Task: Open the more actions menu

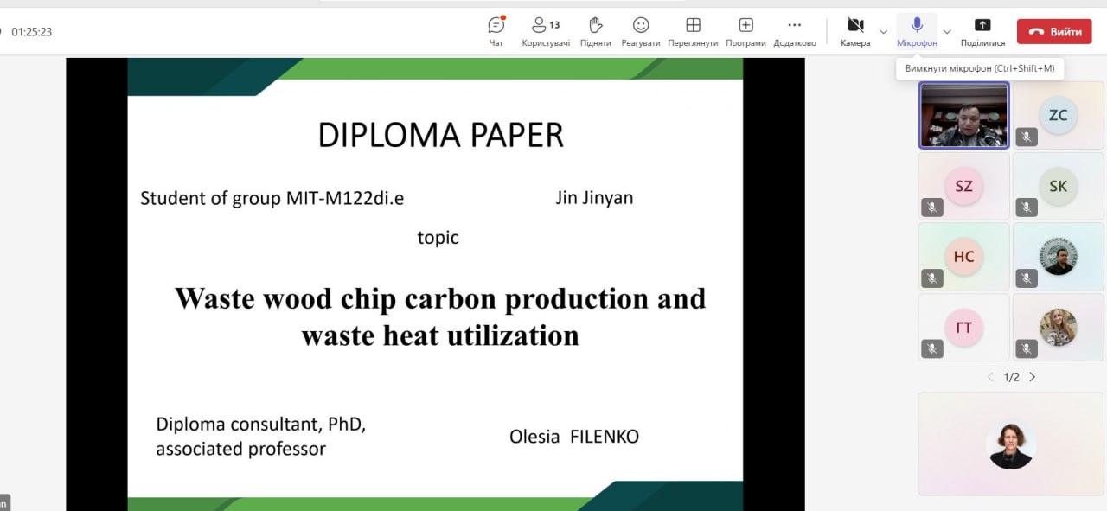Action: [794, 31]
